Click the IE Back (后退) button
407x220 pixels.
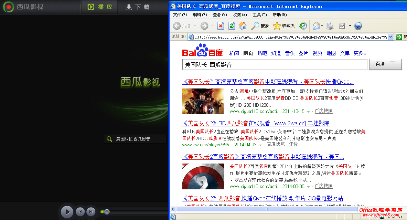click(x=182, y=26)
